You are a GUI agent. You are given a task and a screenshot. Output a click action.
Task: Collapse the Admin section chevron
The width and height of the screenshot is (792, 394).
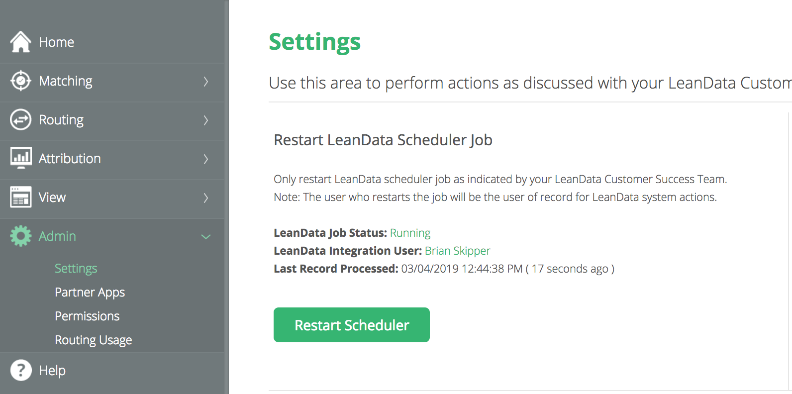206,236
